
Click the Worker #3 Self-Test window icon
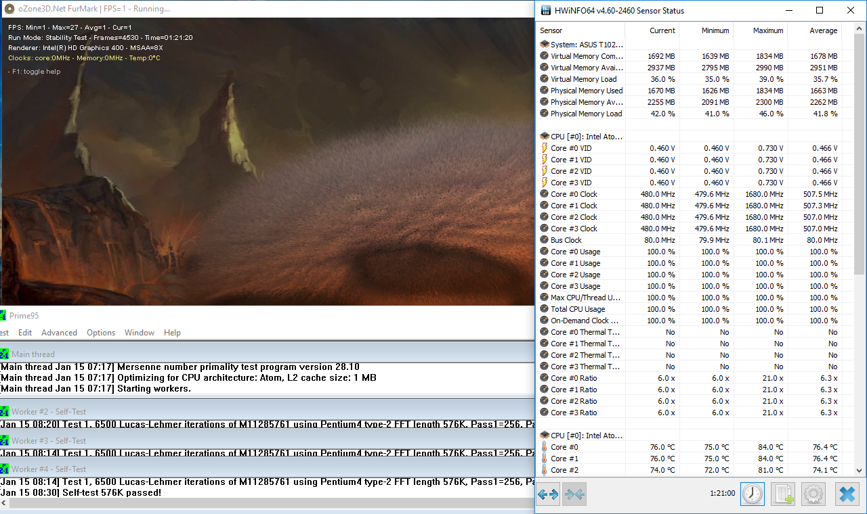point(4,440)
